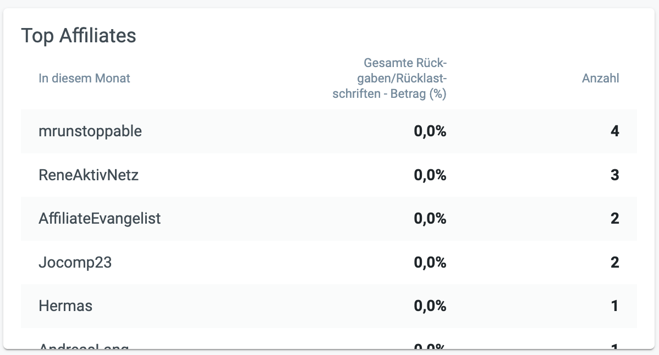Select the 0,0% value in AffiliateEvangelist row

(x=430, y=219)
